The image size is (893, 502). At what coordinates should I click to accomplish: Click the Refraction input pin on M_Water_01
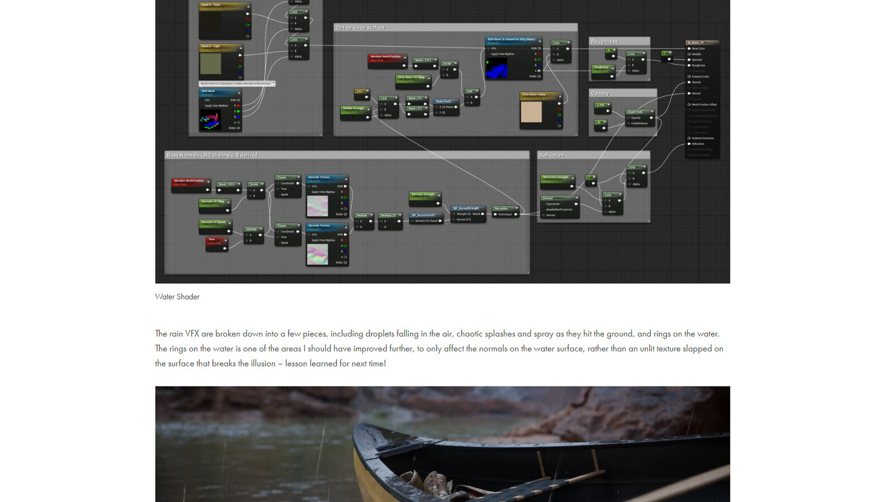pos(689,144)
